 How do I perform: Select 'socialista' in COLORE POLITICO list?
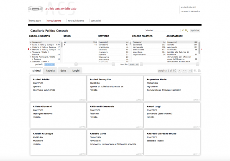click(149, 45)
